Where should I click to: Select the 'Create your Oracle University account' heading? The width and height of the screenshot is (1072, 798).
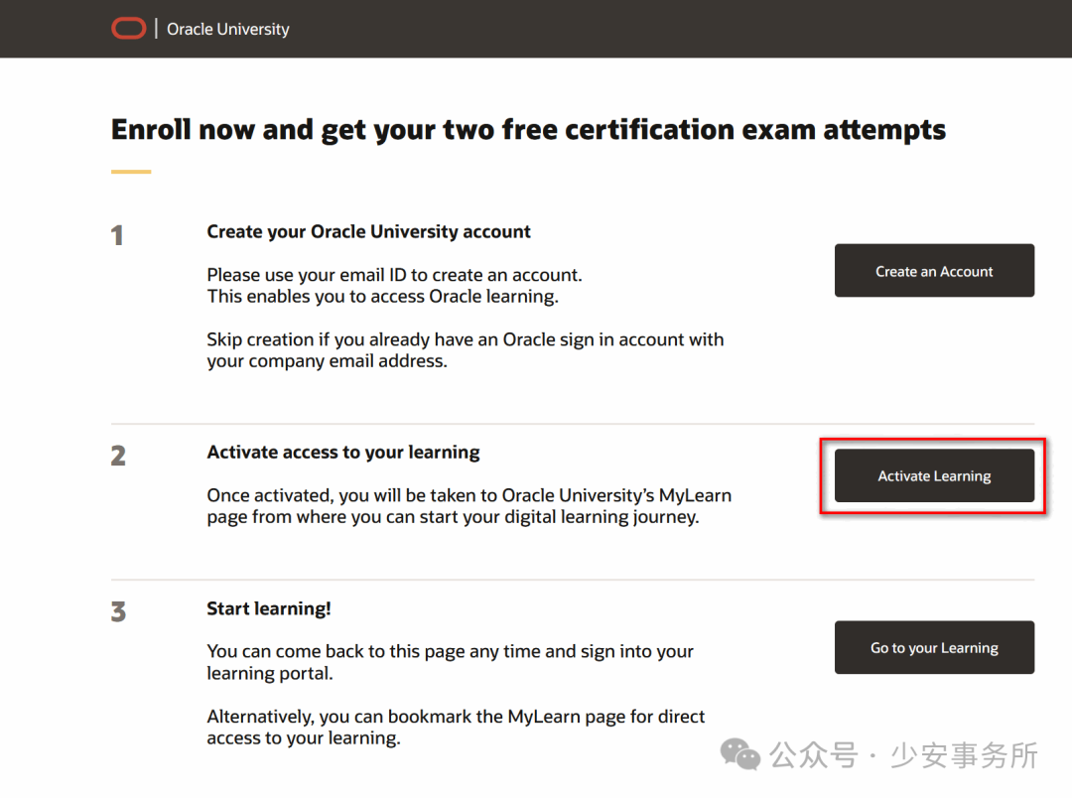pyautogui.click(x=368, y=231)
